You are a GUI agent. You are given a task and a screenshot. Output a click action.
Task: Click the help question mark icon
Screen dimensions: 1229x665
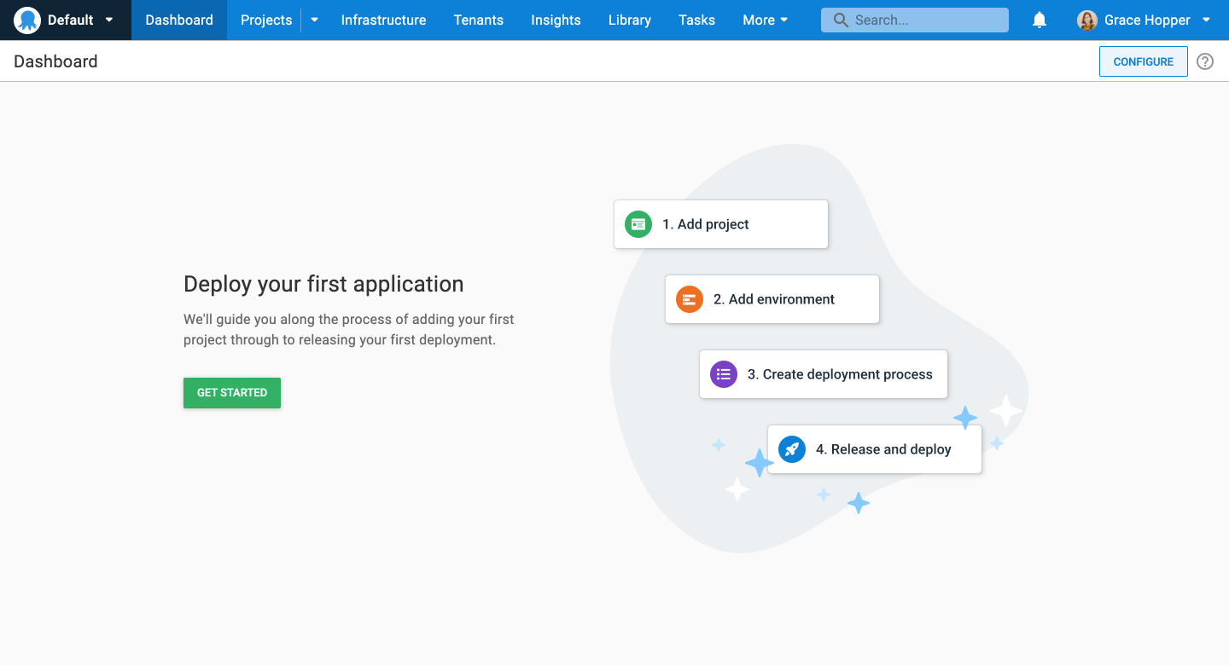(1204, 61)
